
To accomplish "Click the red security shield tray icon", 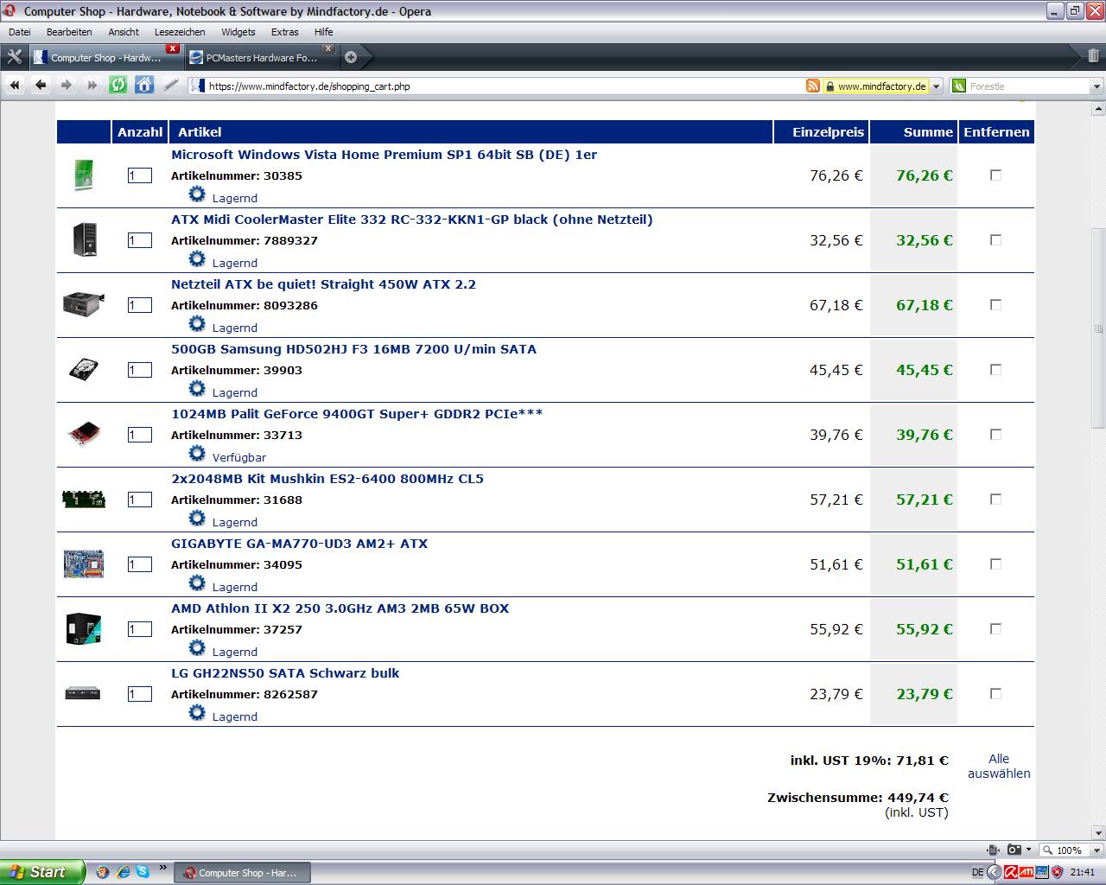I will click(x=1057, y=872).
